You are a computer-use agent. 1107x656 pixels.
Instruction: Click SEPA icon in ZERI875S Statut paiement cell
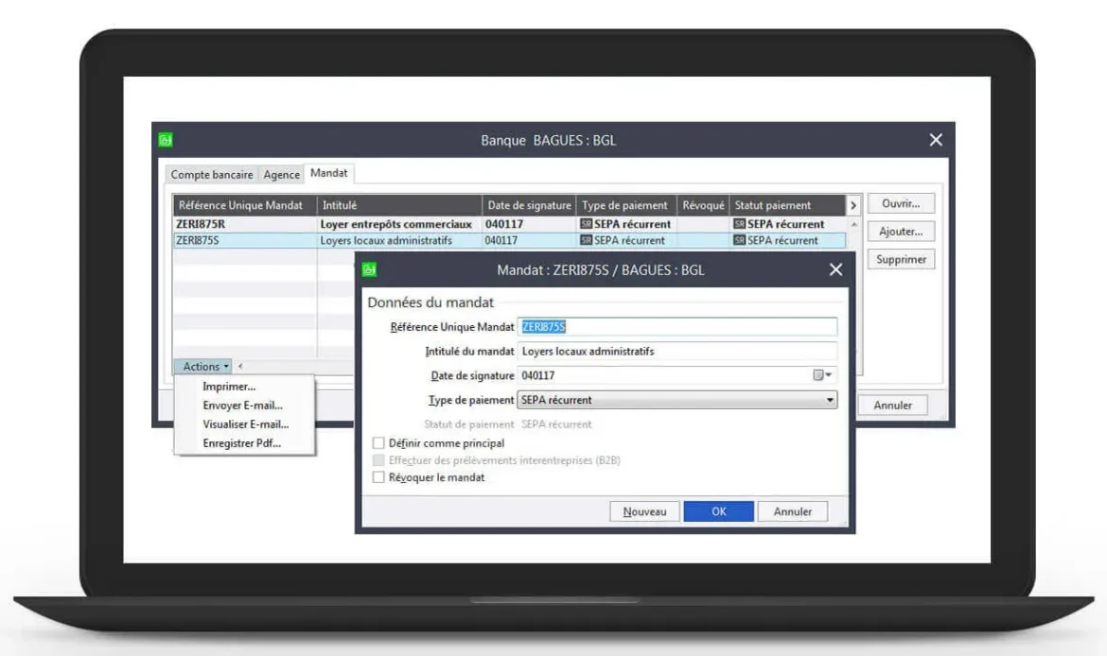click(740, 240)
